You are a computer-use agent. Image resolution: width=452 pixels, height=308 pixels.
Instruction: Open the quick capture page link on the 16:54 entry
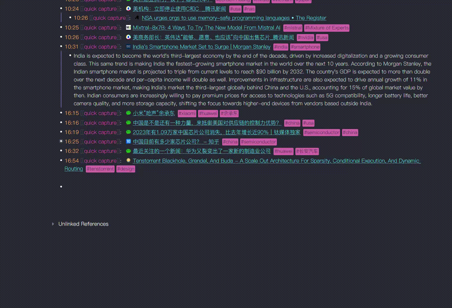pyautogui.click(x=100, y=161)
